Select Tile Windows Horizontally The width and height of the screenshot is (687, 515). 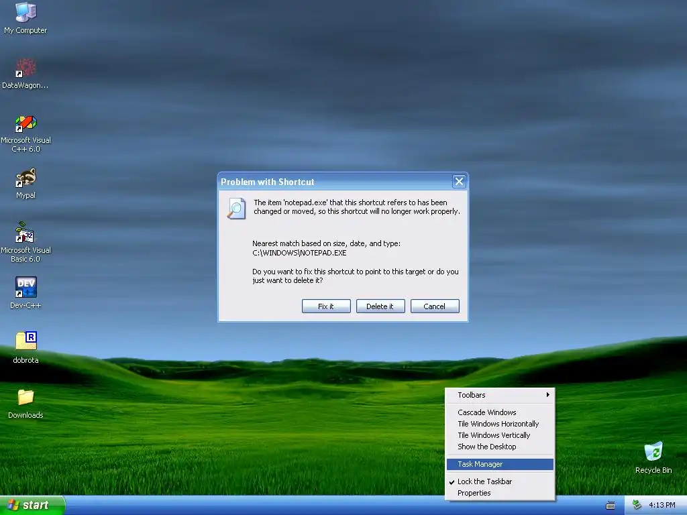point(500,424)
